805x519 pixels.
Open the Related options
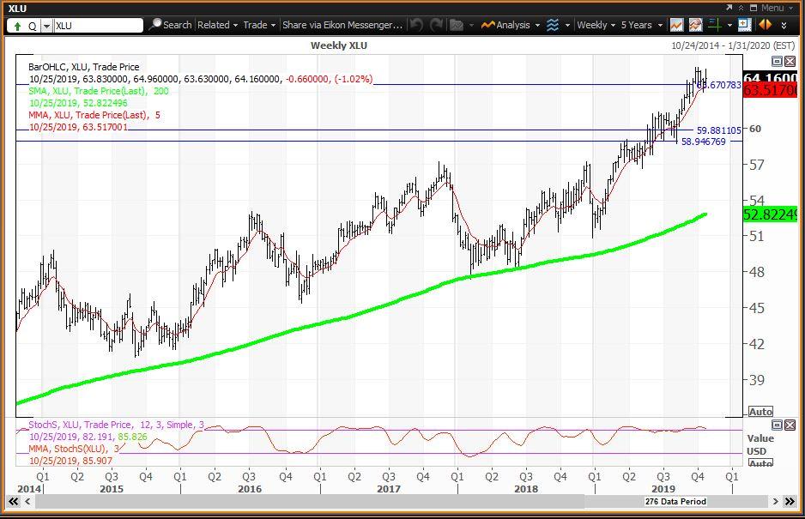coord(215,26)
